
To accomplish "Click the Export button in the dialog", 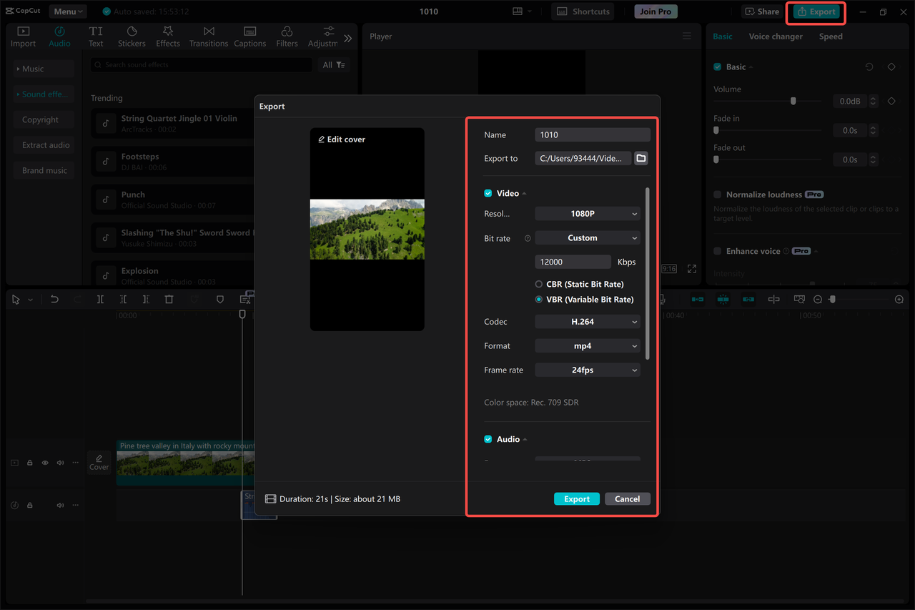I will [x=576, y=498].
